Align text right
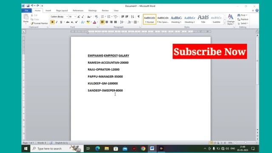The width and height of the screenshot is (272, 153). (111, 22)
